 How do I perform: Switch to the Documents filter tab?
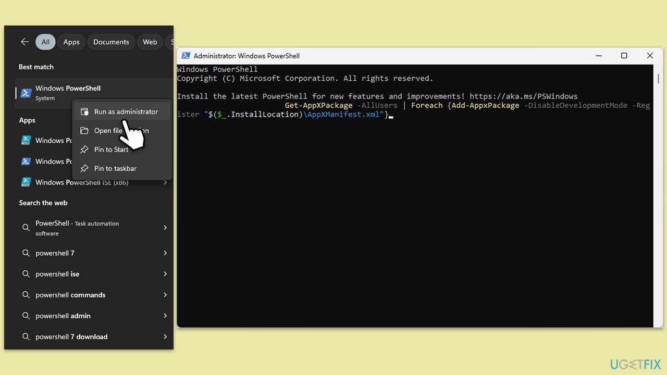click(x=111, y=42)
